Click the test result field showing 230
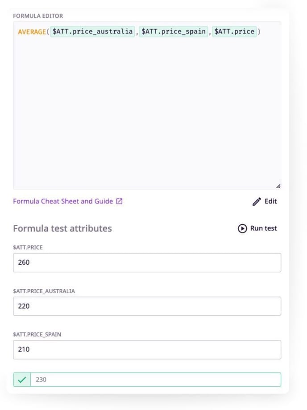 [x=155, y=380]
